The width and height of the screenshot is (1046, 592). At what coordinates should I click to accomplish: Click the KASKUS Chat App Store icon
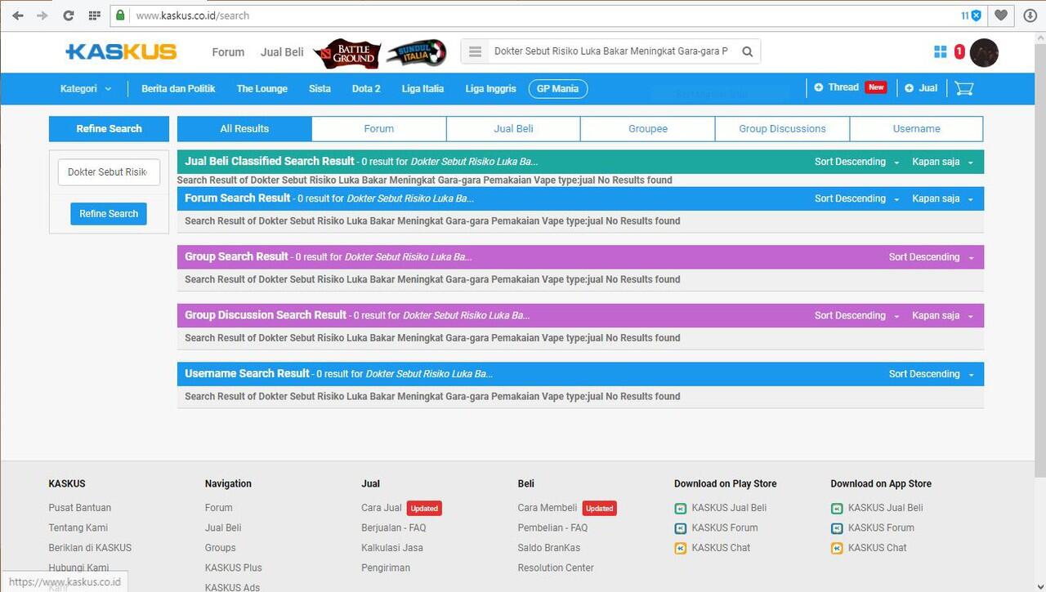[837, 548]
